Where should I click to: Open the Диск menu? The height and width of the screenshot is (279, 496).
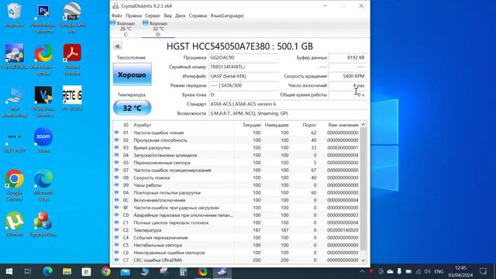tap(181, 15)
